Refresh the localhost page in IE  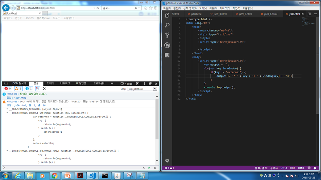pyautogui.click(x=98, y=8)
